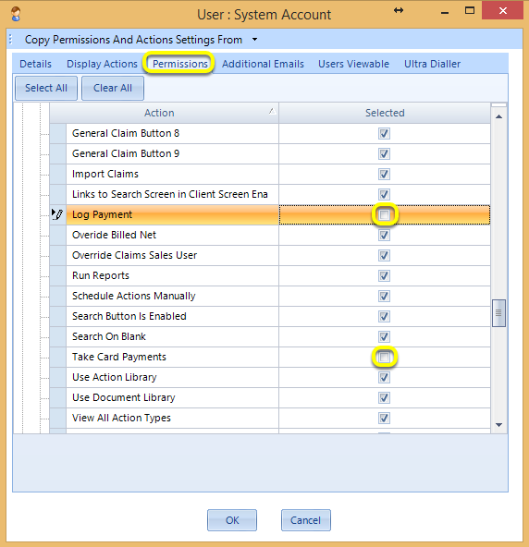Click the Clear All button

point(113,88)
